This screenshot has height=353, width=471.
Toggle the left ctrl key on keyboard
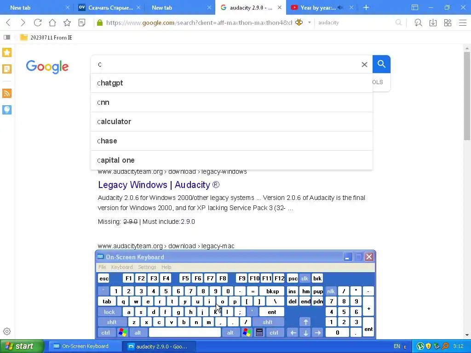tap(105, 333)
